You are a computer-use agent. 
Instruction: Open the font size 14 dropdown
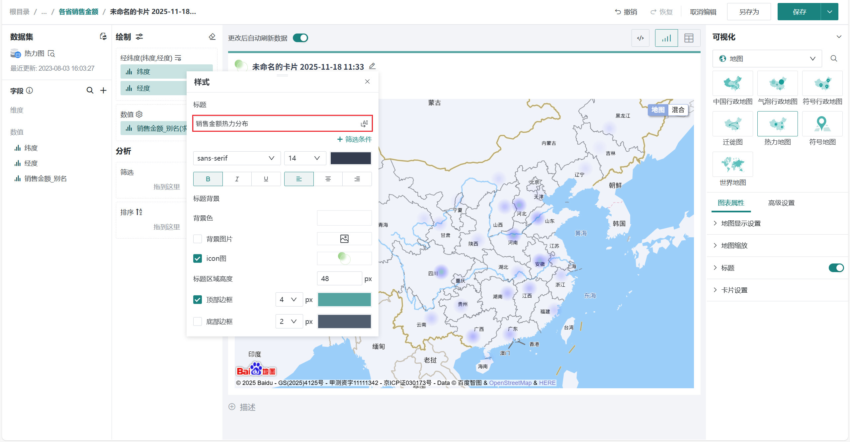[x=304, y=158]
